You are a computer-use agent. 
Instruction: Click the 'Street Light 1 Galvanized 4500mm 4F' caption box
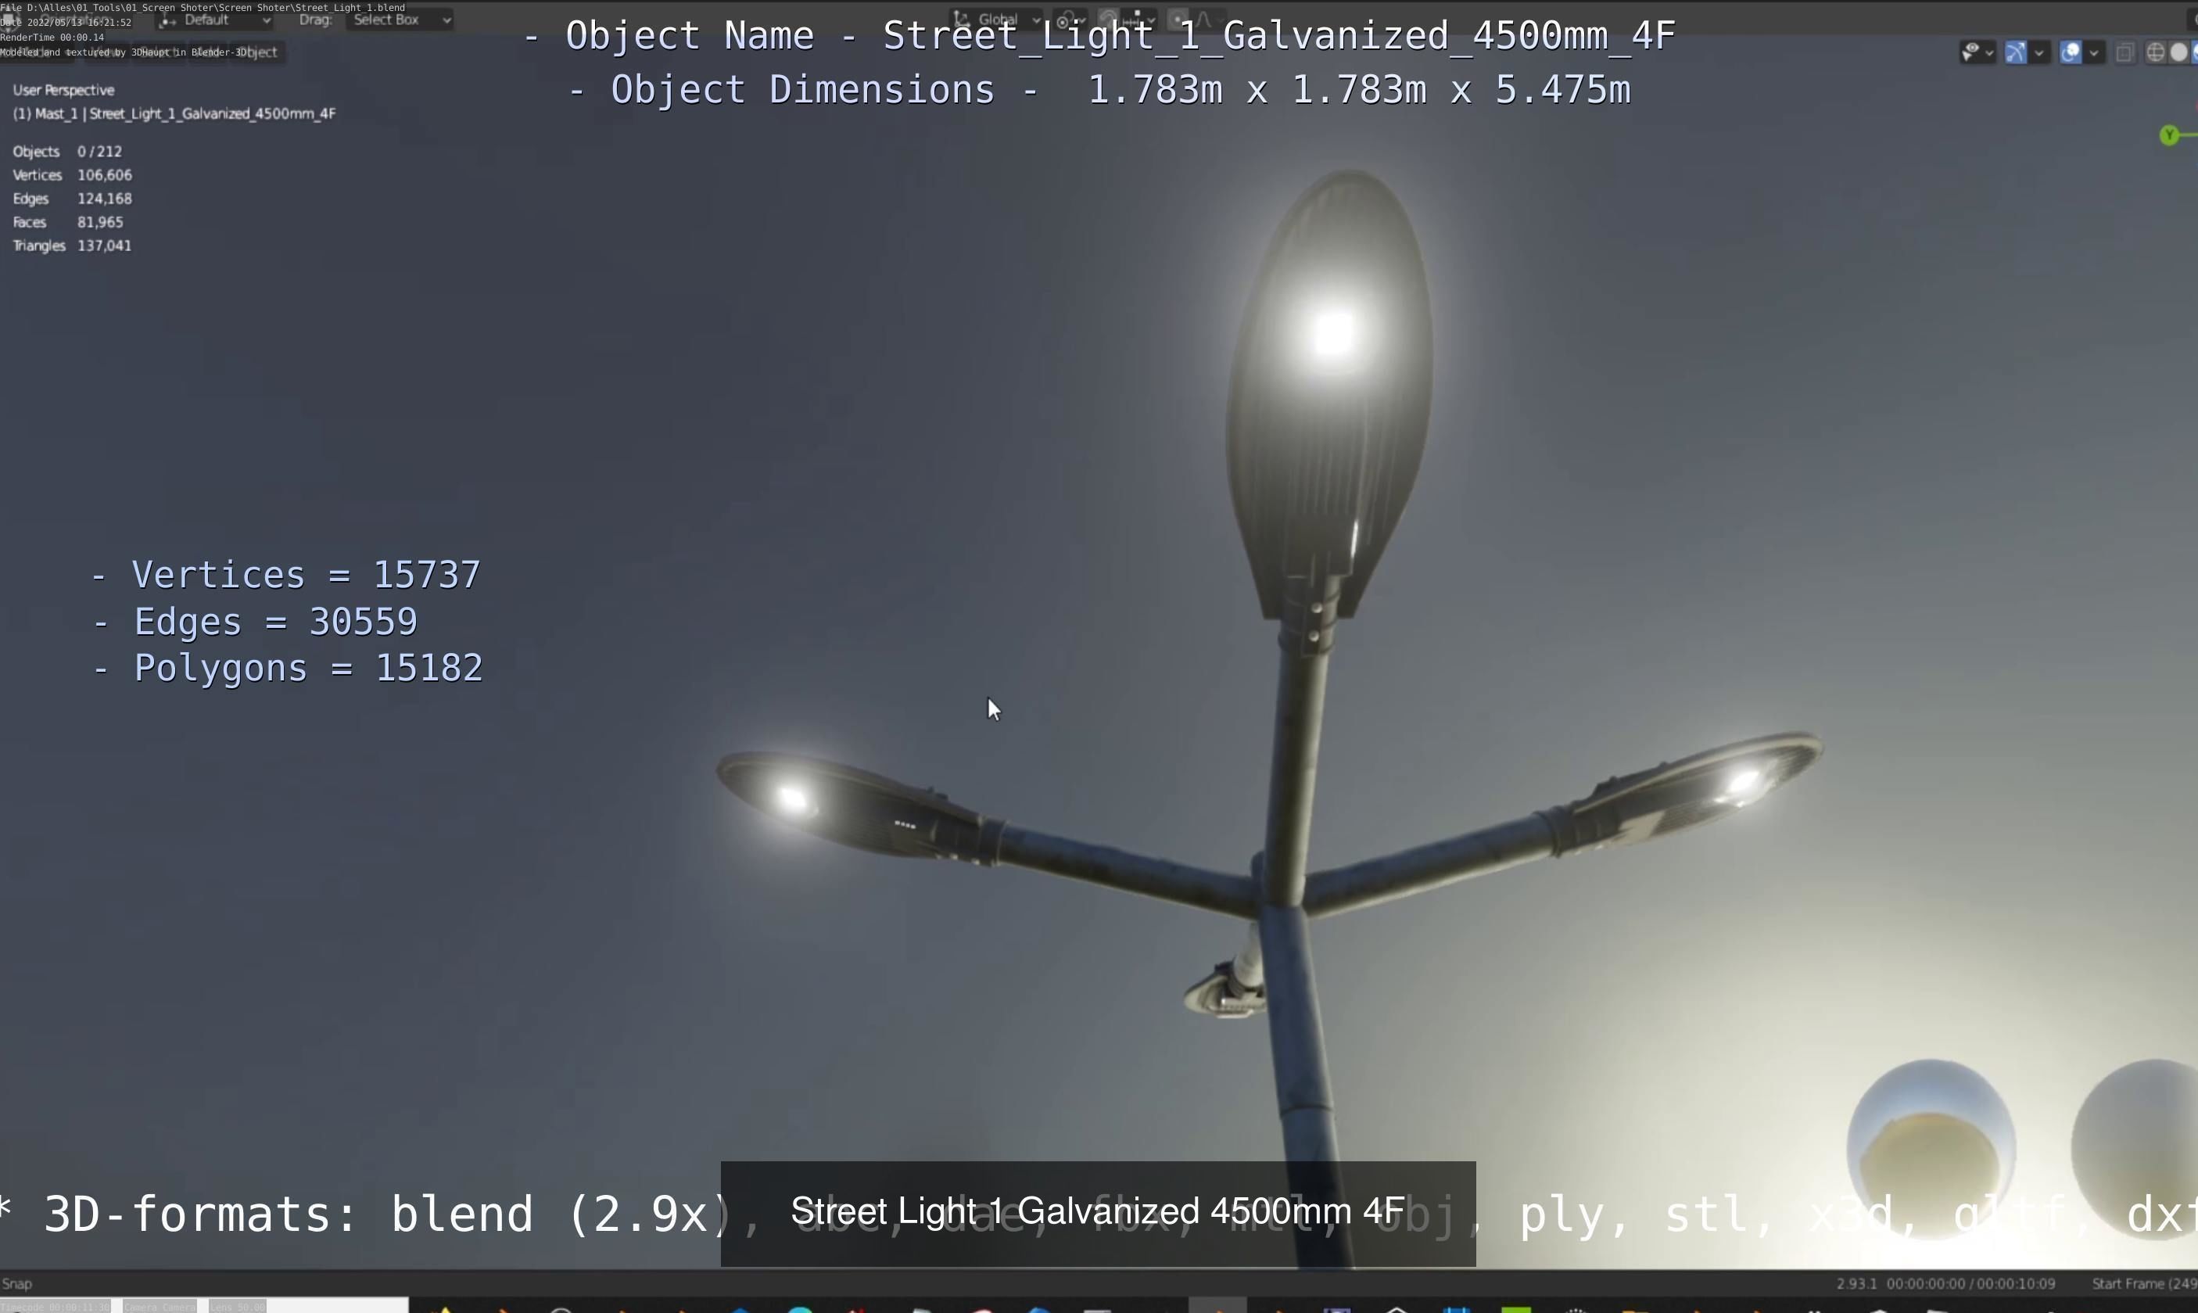click(1098, 1213)
